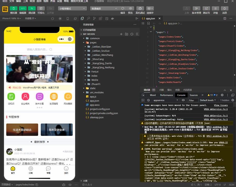Collapse the debugger panel with chevron
Screen dimensions: 236x187
pyautogui.click(x=225, y=90)
